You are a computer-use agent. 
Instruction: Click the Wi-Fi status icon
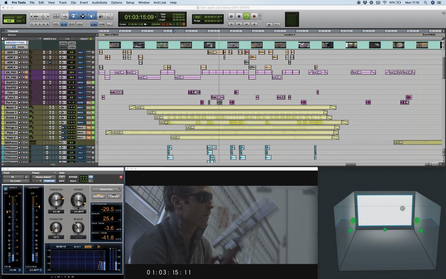pos(385,3)
